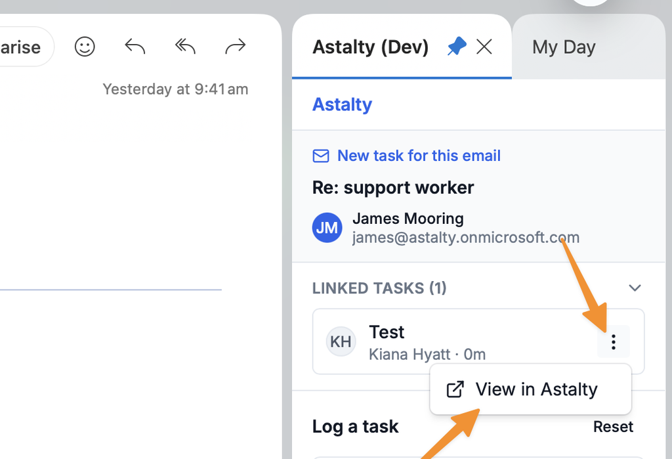Open the Test linked task card

click(x=478, y=341)
